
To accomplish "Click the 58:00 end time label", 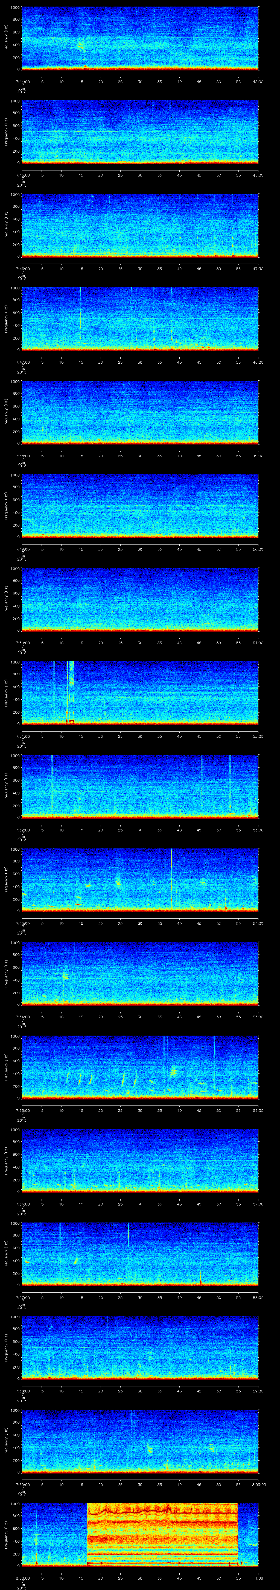I will 258,1297.
